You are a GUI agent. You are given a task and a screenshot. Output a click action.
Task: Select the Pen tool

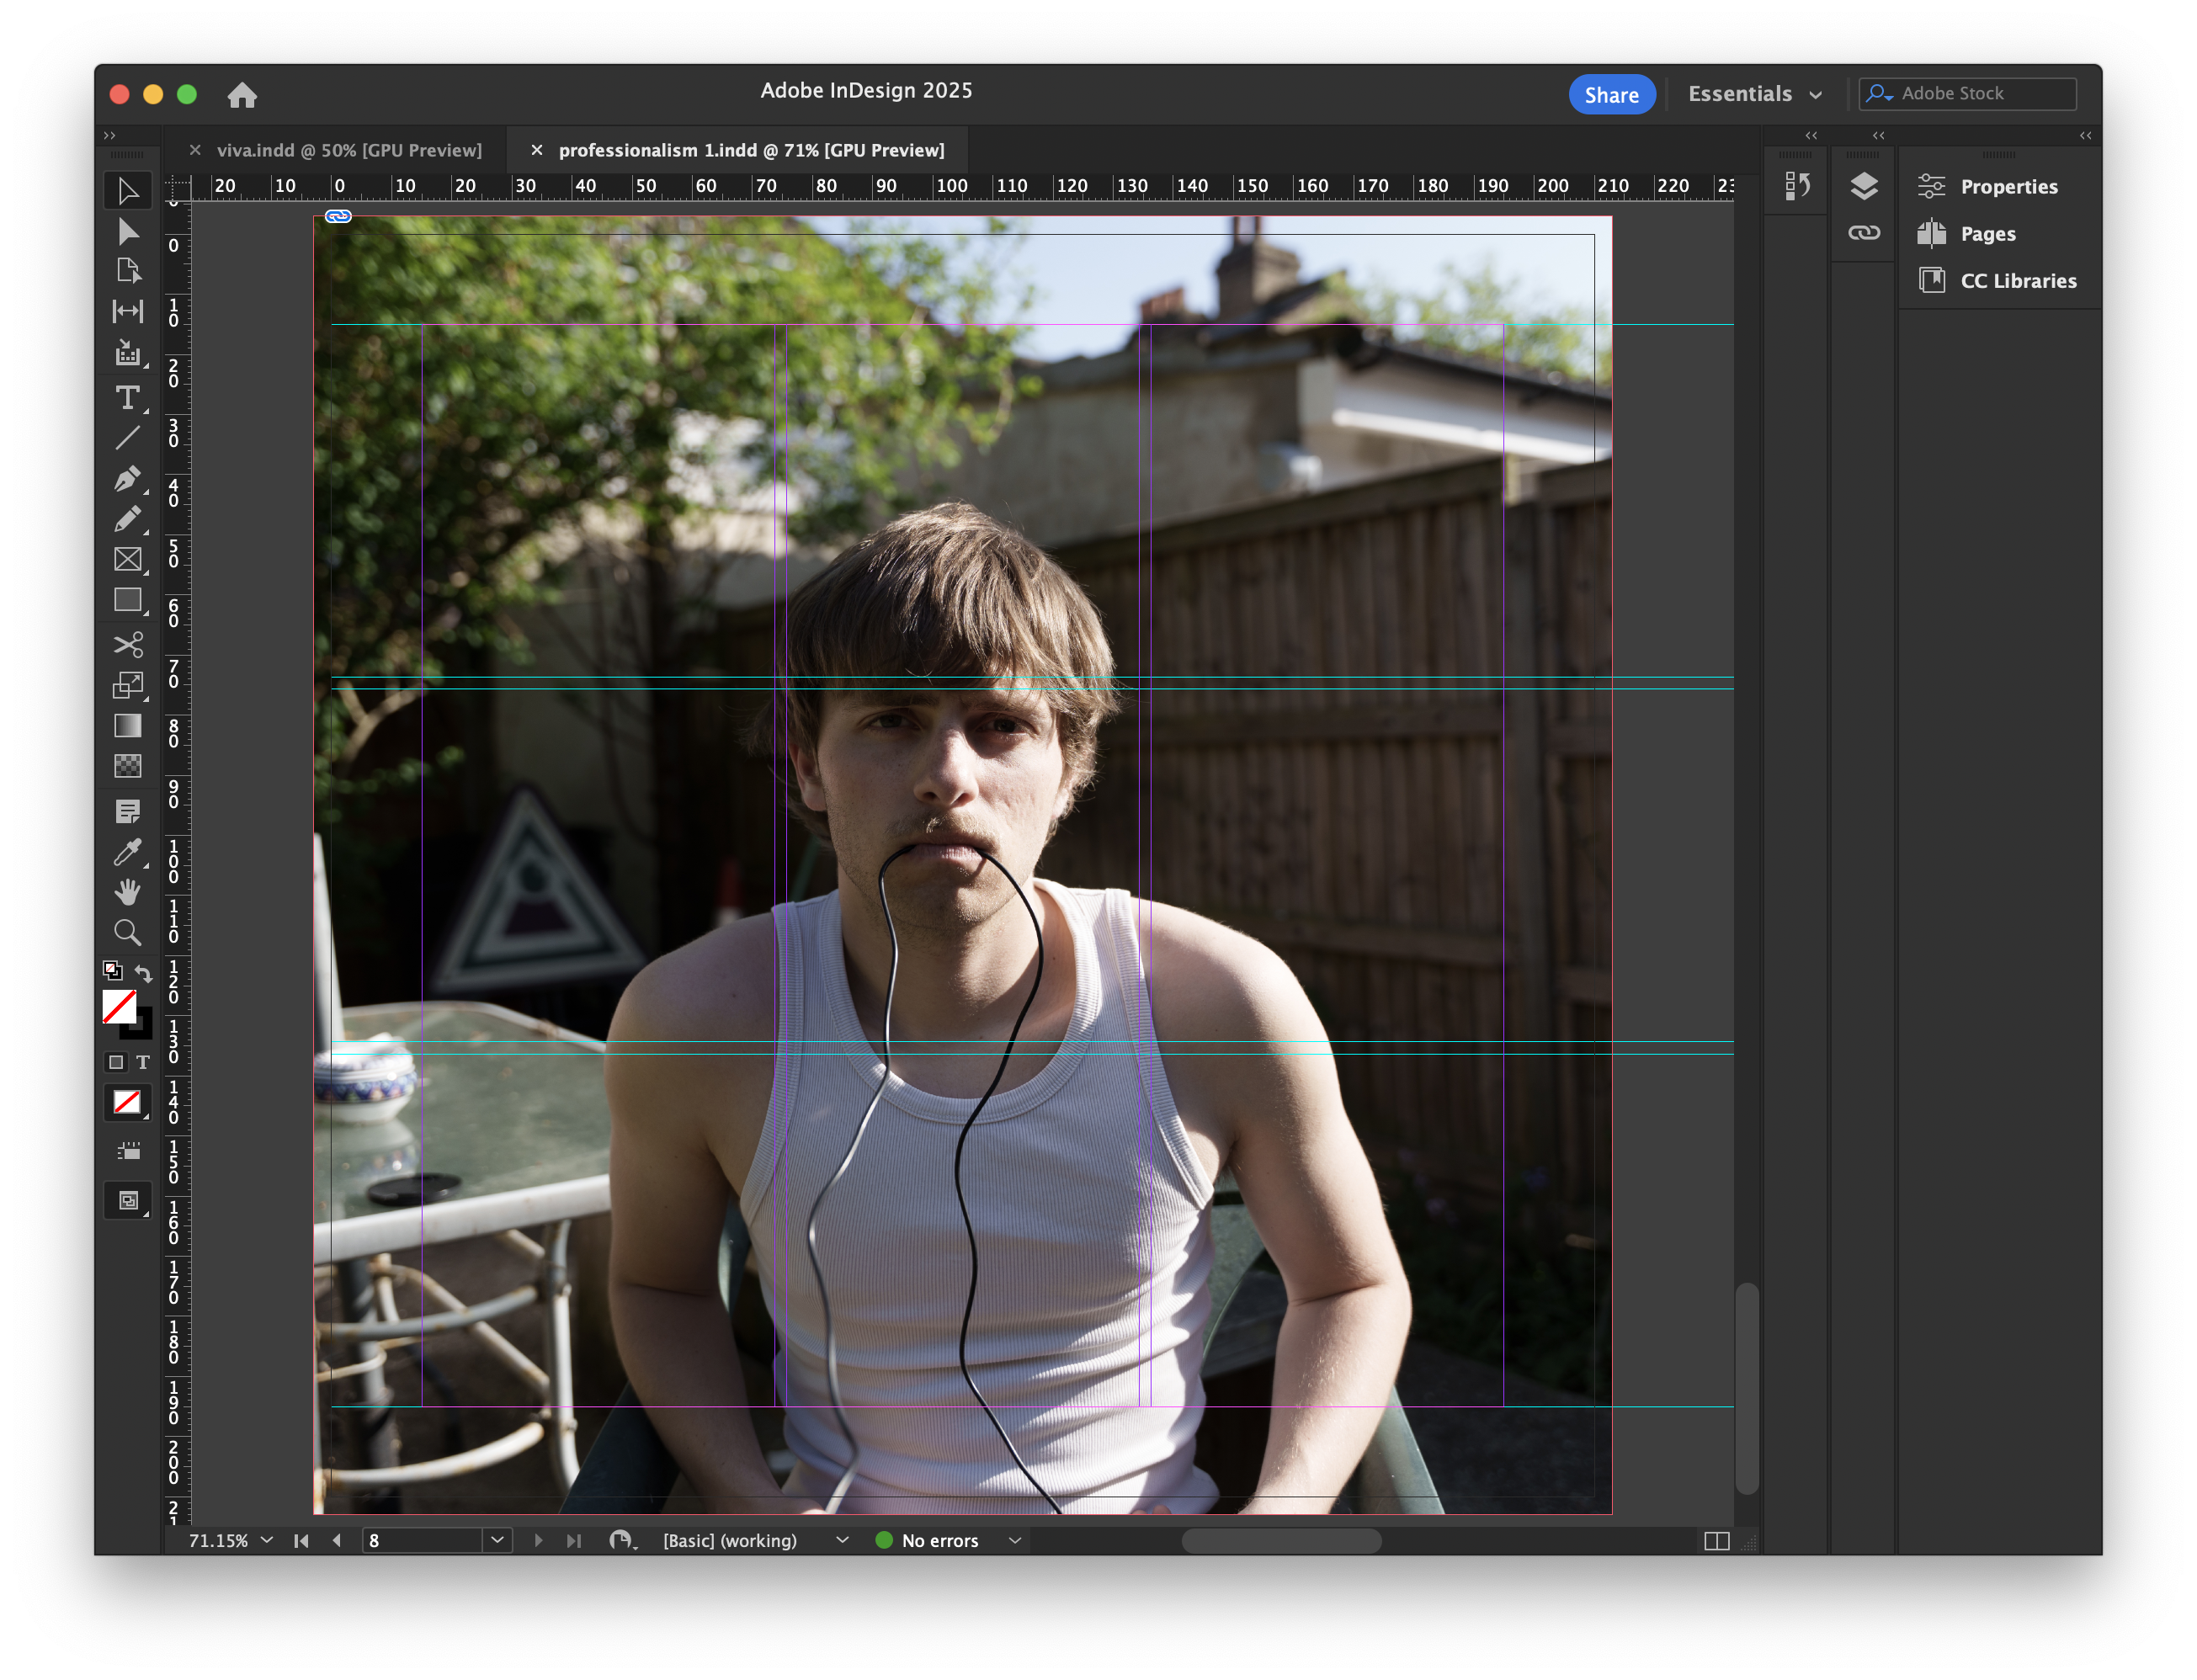pyautogui.click(x=128, y=479)
